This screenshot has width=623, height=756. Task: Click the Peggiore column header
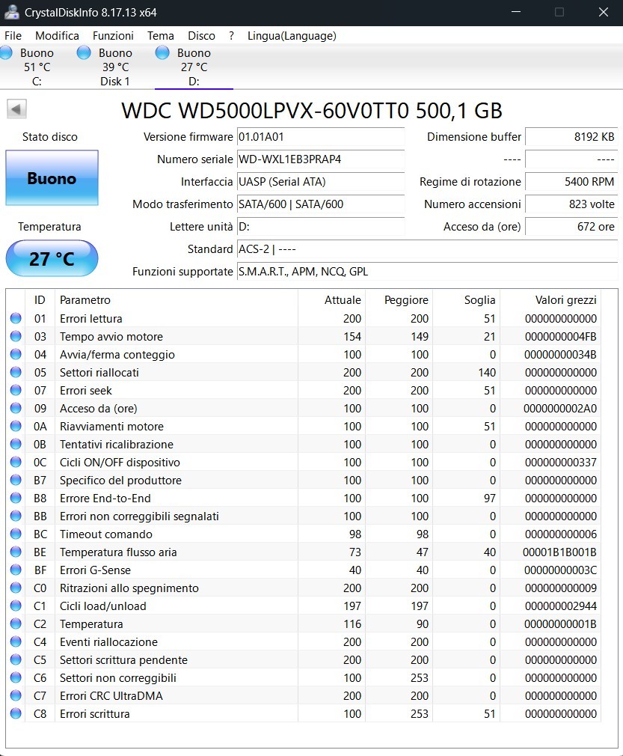pyautogui.click(x=399, y=299)
